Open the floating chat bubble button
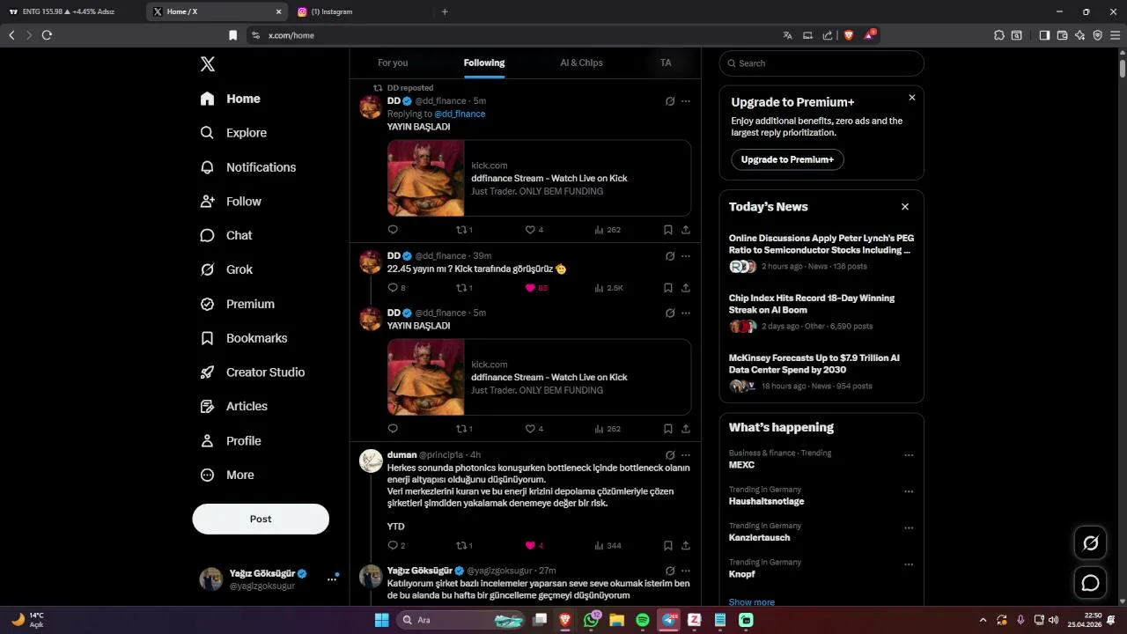The height and width of the screenshot is (634, 1127). click(1091, 583)
